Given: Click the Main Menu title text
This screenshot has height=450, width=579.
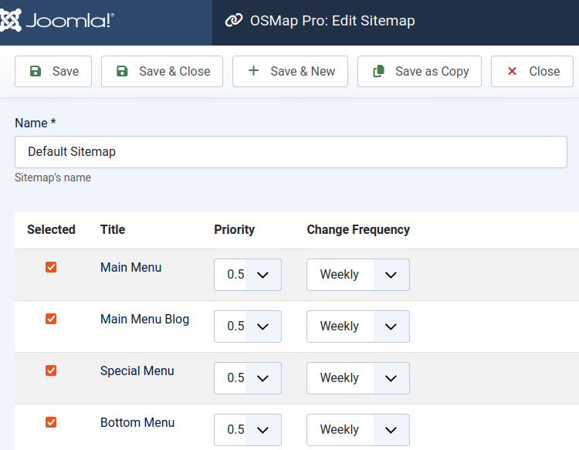Looking at the screenshot, I should (130, 267).
